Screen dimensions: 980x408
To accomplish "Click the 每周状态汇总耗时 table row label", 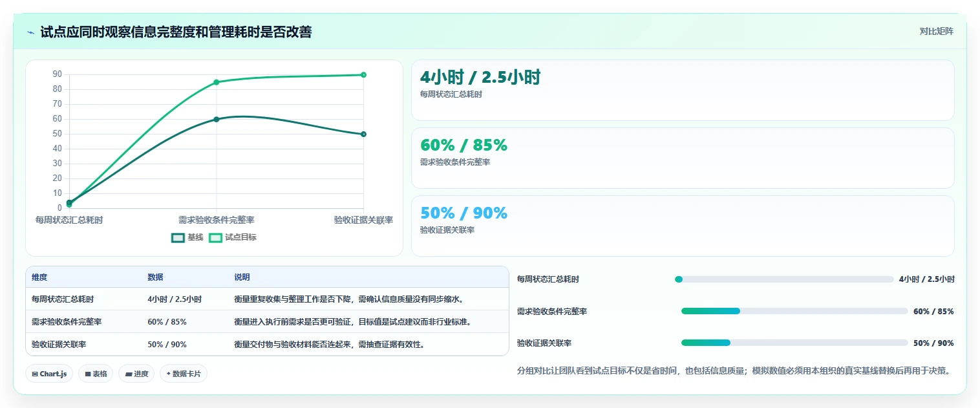I will [x=63, y=299].
